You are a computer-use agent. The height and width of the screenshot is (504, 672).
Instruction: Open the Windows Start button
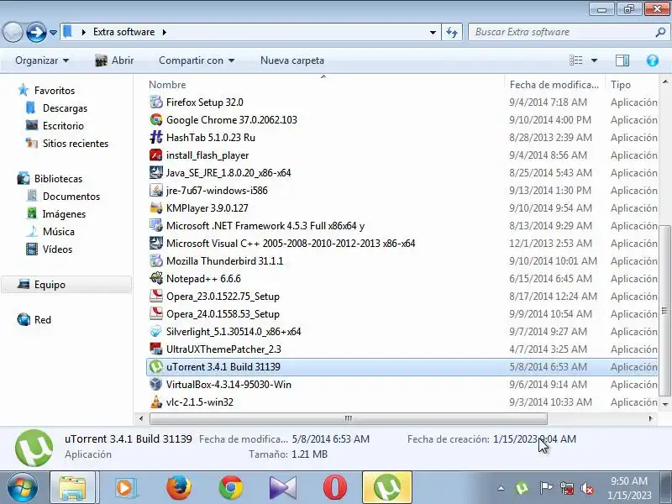click(x=23, y=488)
